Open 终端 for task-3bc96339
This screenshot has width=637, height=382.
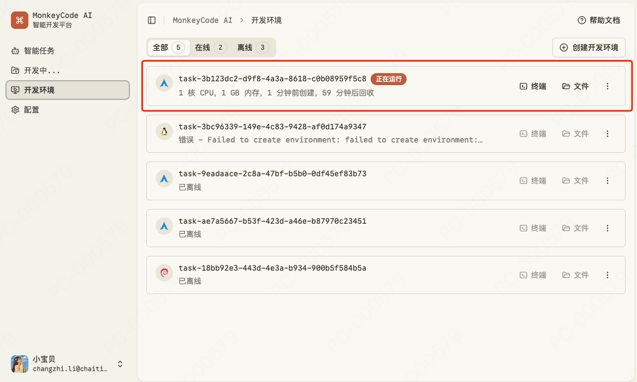tap(533, 134)
